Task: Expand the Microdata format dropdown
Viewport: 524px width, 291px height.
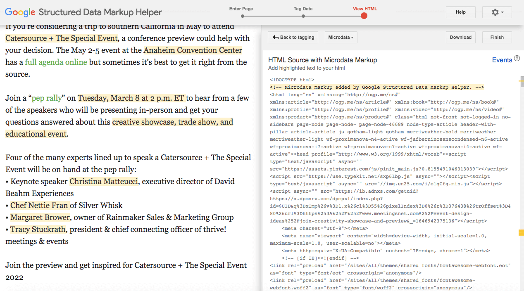Action: [x=341, y=37]
